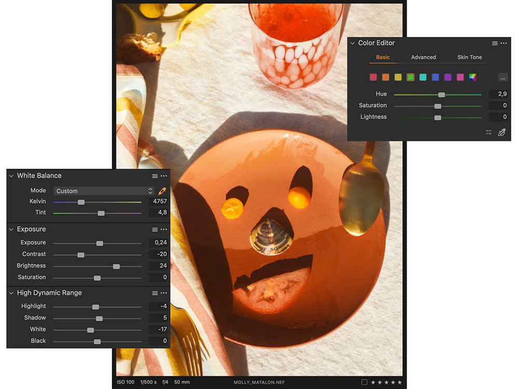Pick white balance with the eyedropper icon

[162, 191]
